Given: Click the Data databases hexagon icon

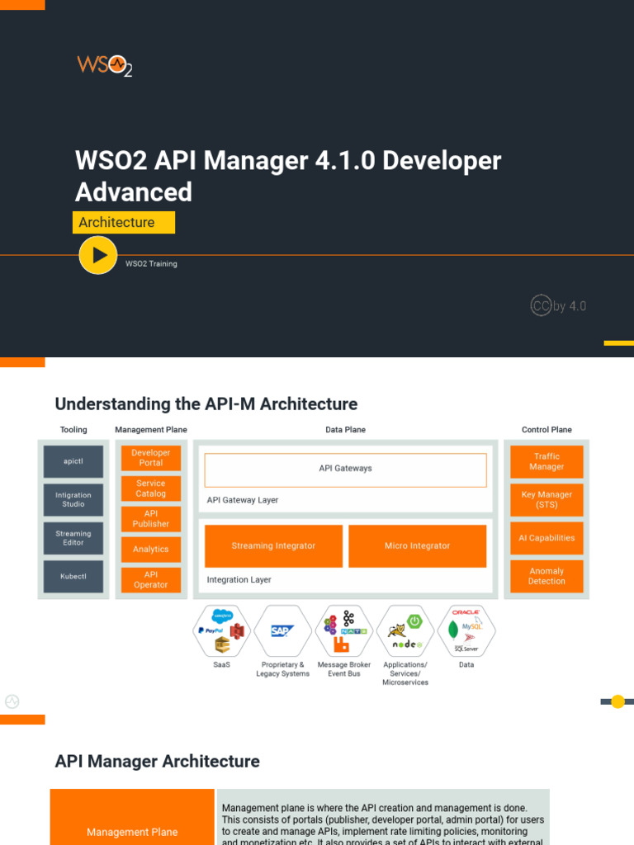Looking at the screenshot, I should coord(466,630).
